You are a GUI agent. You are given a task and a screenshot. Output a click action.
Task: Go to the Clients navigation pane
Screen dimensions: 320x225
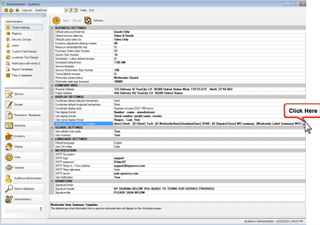[24, 147]
